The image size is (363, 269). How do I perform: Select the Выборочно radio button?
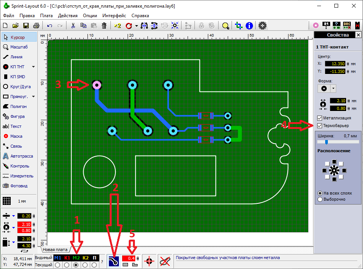320,199
